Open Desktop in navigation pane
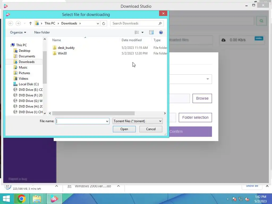The image size is (272, 204). click(x=24, y=51)
